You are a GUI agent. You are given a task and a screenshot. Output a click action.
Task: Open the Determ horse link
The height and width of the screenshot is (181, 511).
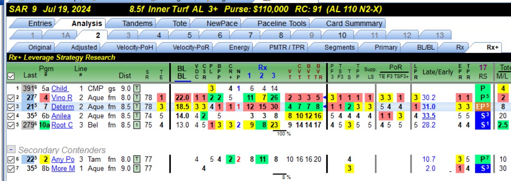(63, 107)
